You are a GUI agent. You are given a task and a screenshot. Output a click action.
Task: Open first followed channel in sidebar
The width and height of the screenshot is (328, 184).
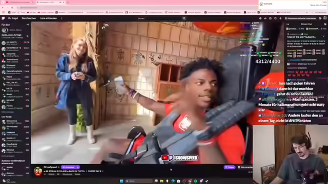[x=15, y=43]
